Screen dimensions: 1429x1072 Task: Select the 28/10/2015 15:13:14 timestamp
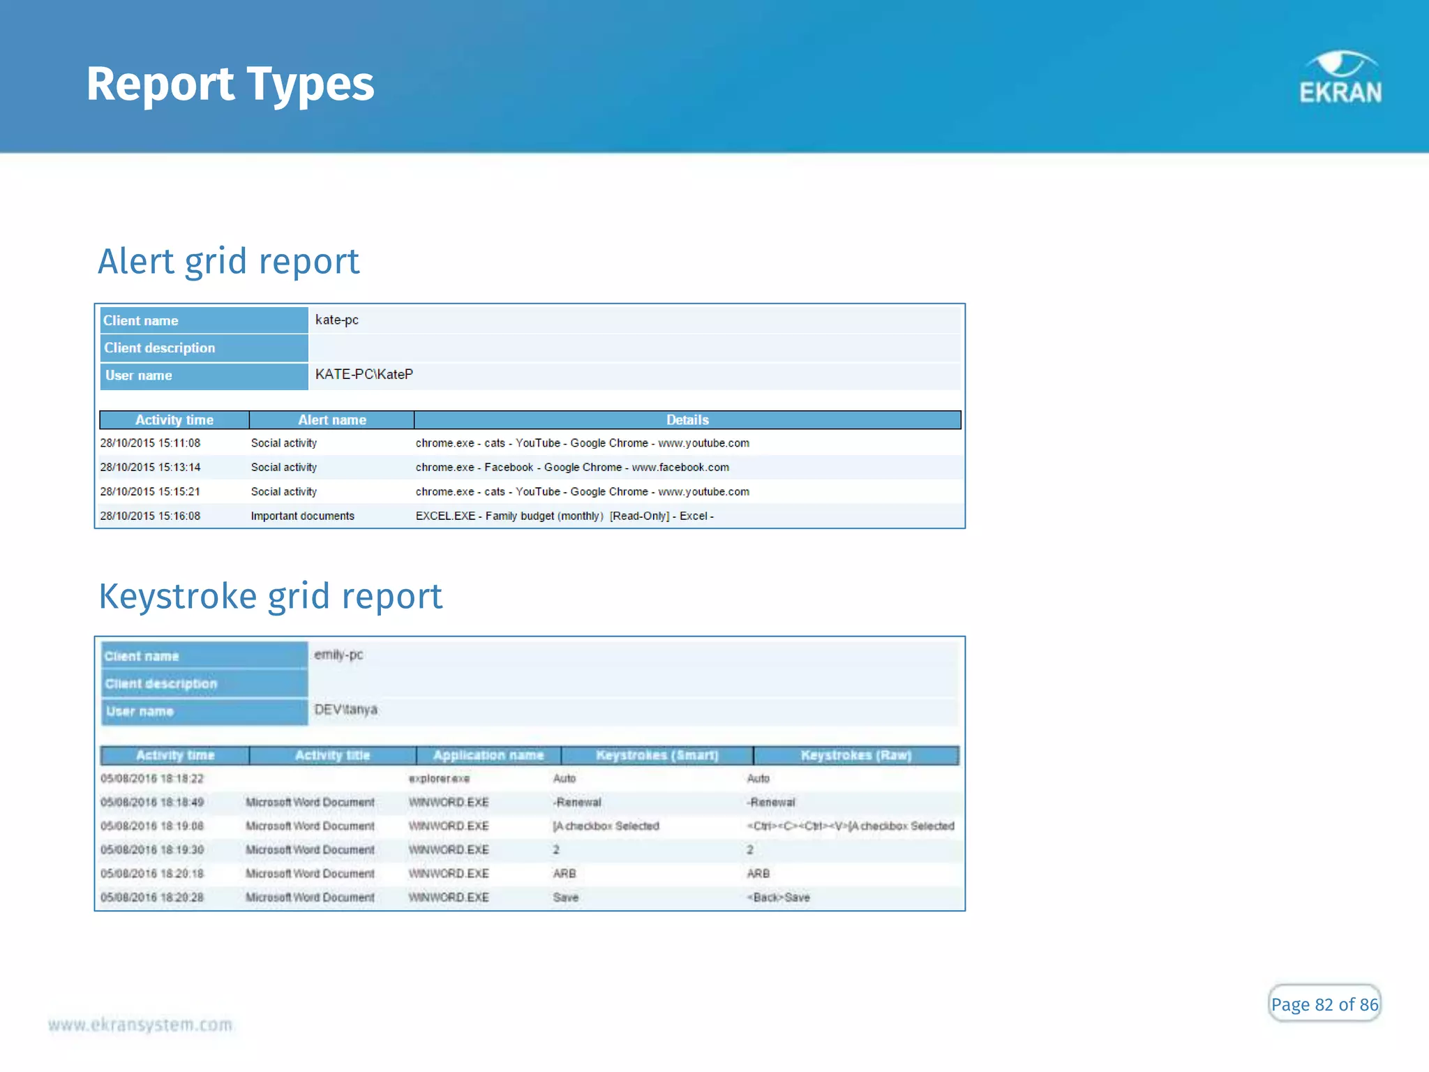(x=150, y=468)
